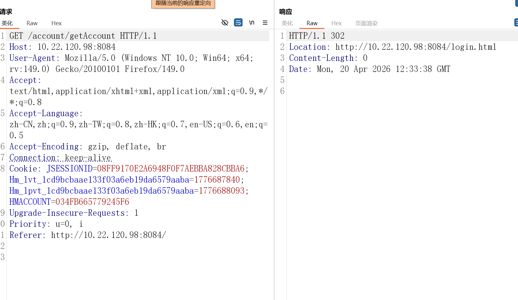
Task: Toggle line wrap icon in request panel
Action: pyautogui.click(x=238, y=23)
